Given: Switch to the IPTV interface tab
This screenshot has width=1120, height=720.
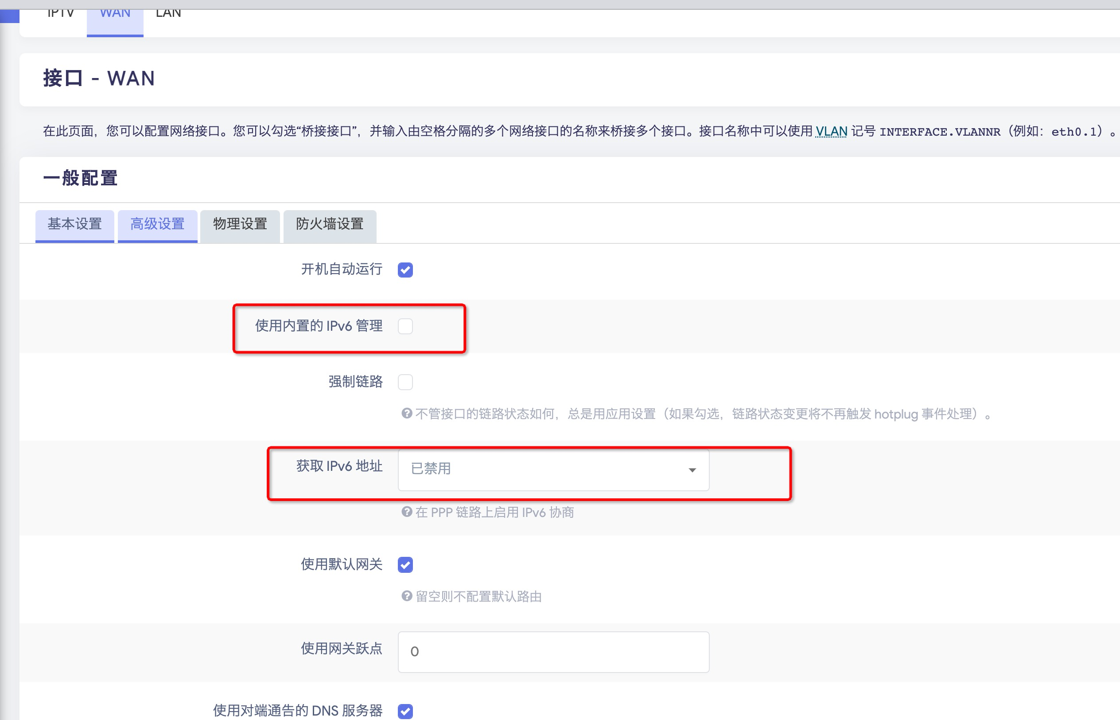Looking at the screenshot, I should pyautogui.click(x=61, y=14).
